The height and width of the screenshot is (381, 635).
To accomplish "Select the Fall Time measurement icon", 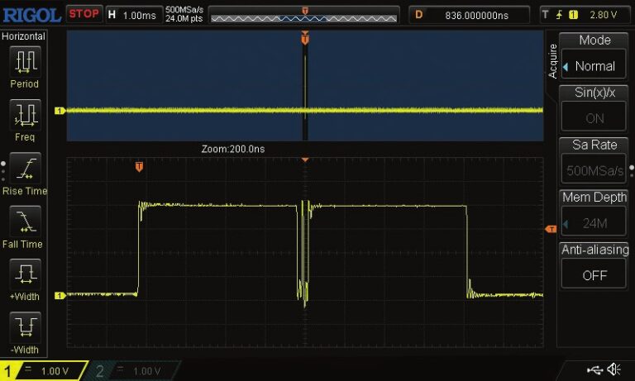I will (24, 221).
